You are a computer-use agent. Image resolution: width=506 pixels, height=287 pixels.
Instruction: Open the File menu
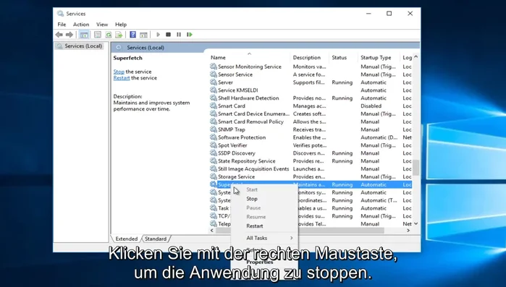click(62, 25)
